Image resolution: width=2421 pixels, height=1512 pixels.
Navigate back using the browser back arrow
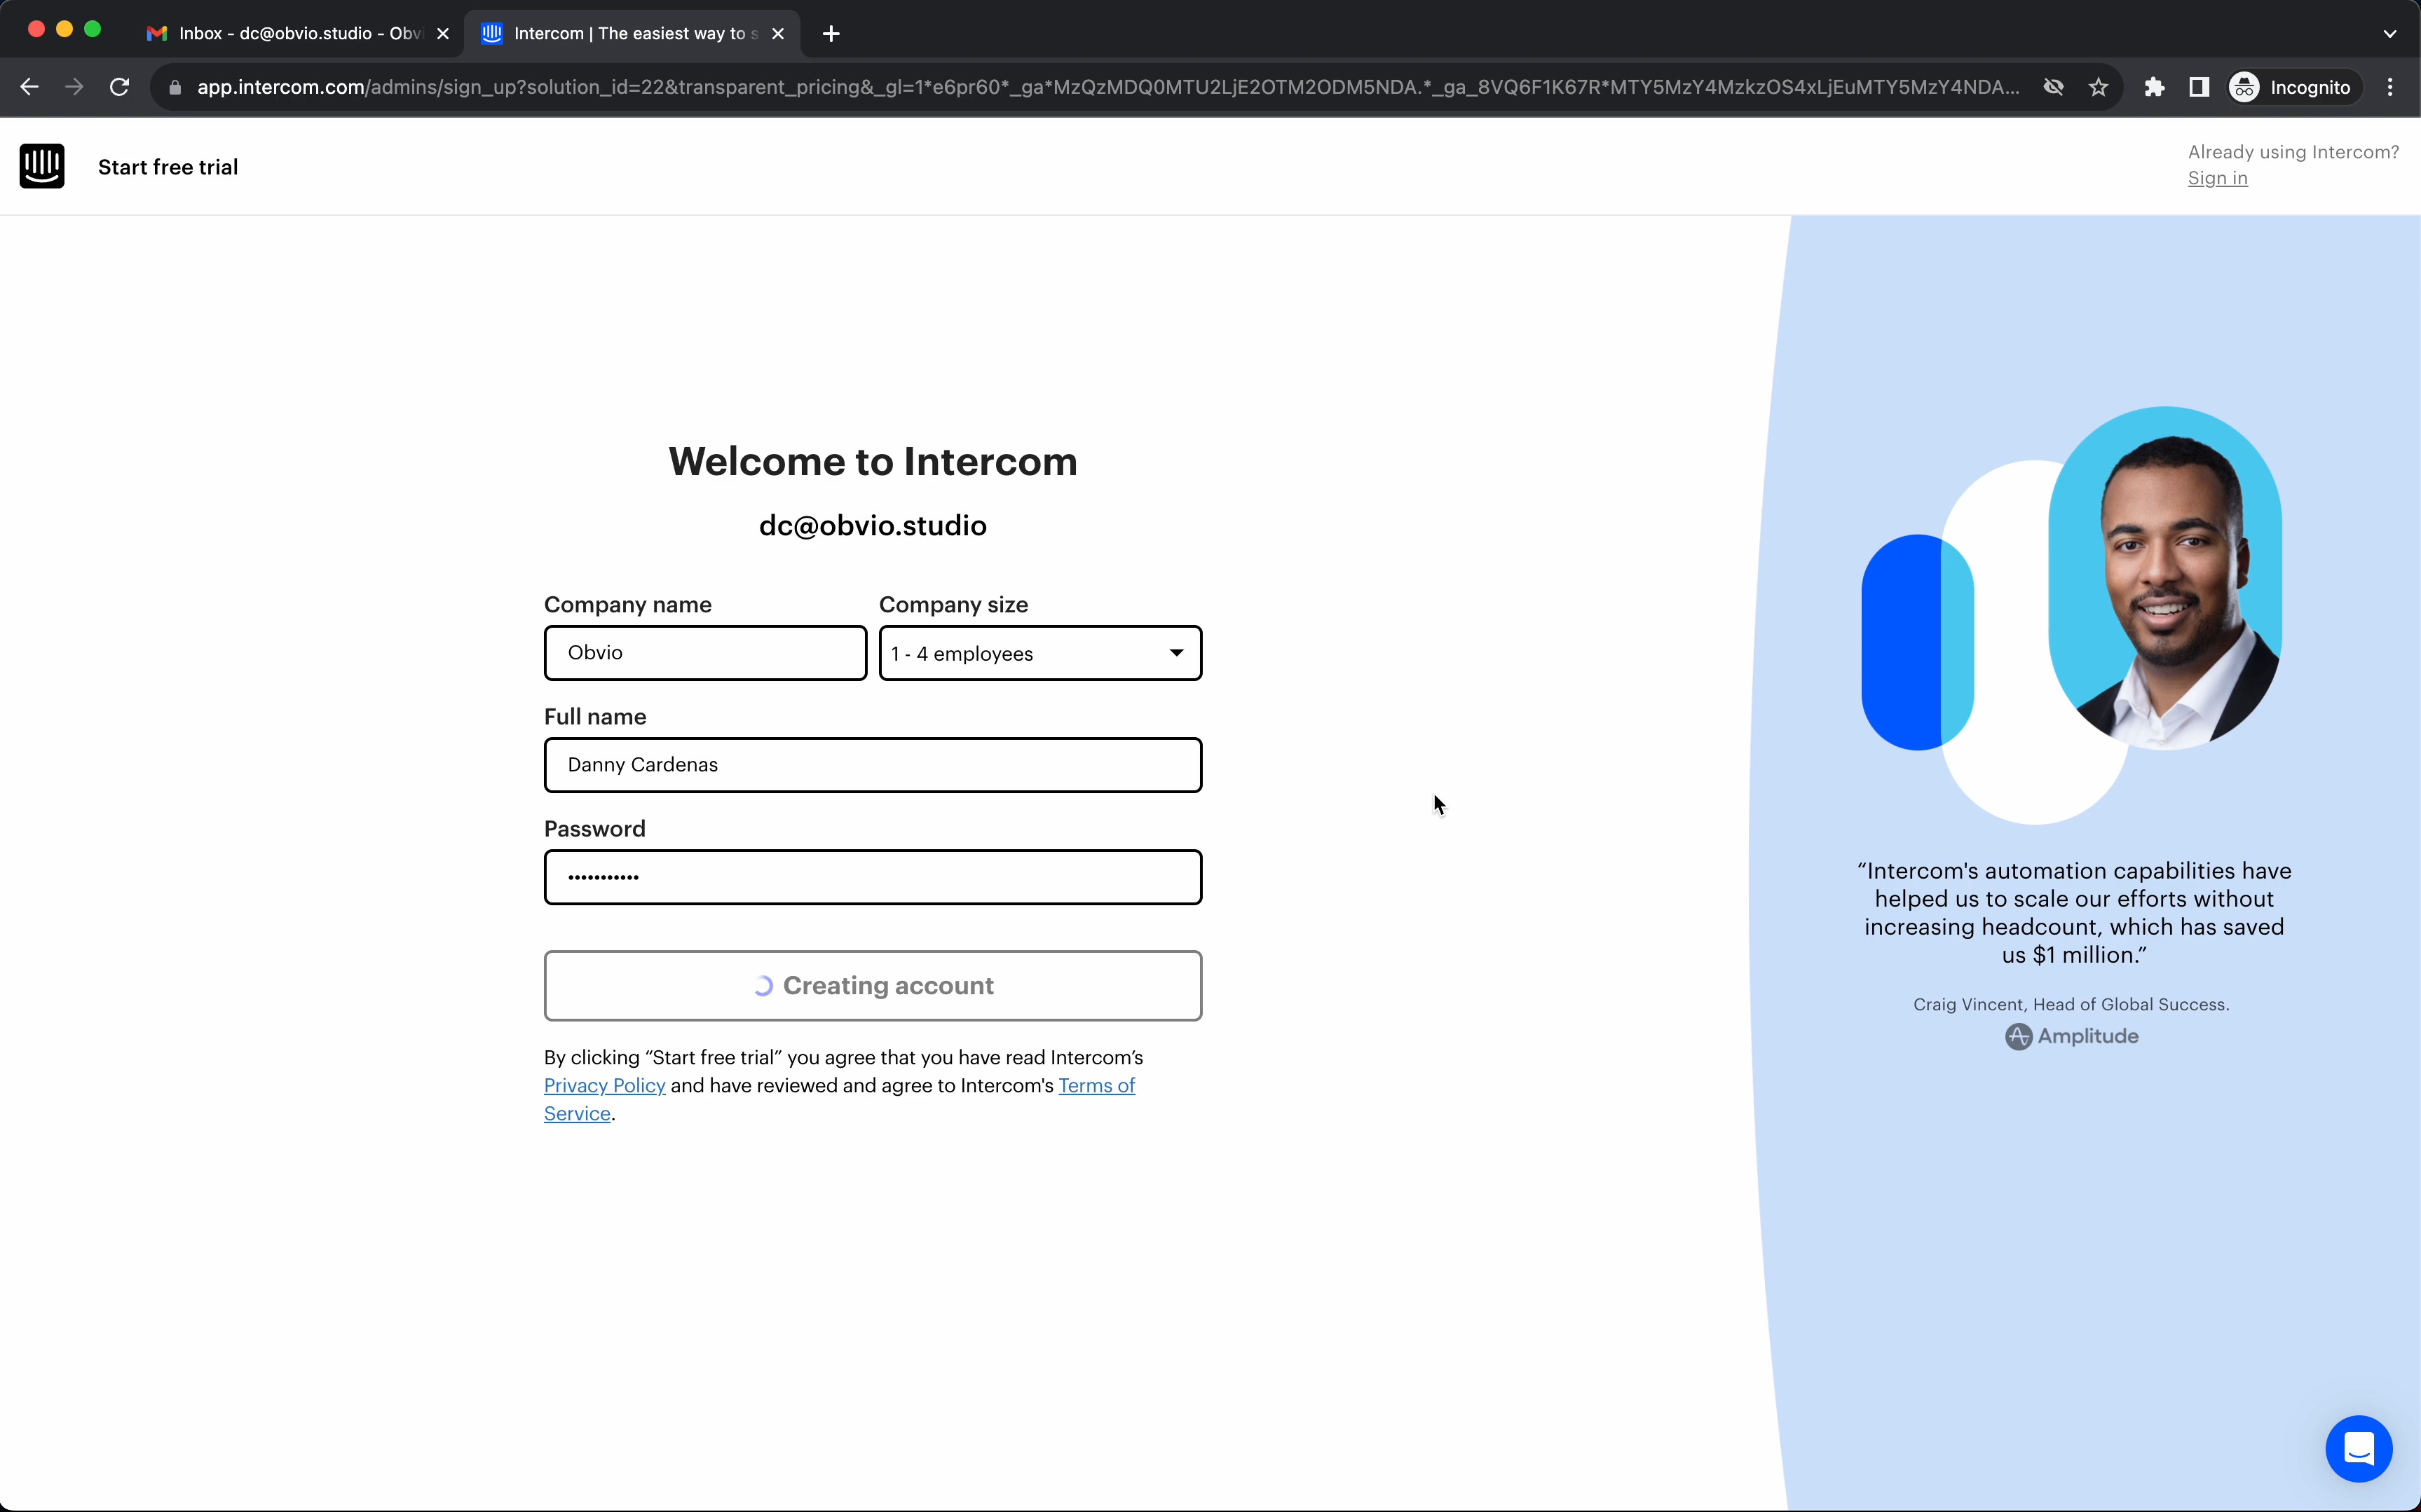29,87
